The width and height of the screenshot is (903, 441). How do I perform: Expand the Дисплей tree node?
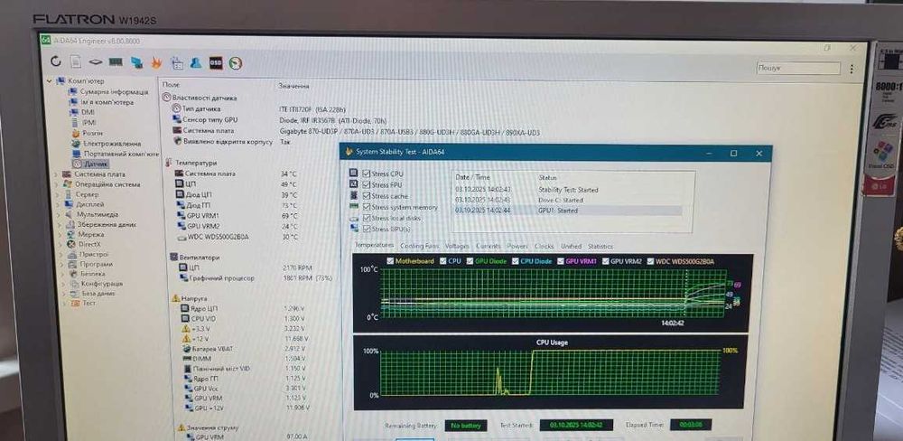tap(58, 204)
